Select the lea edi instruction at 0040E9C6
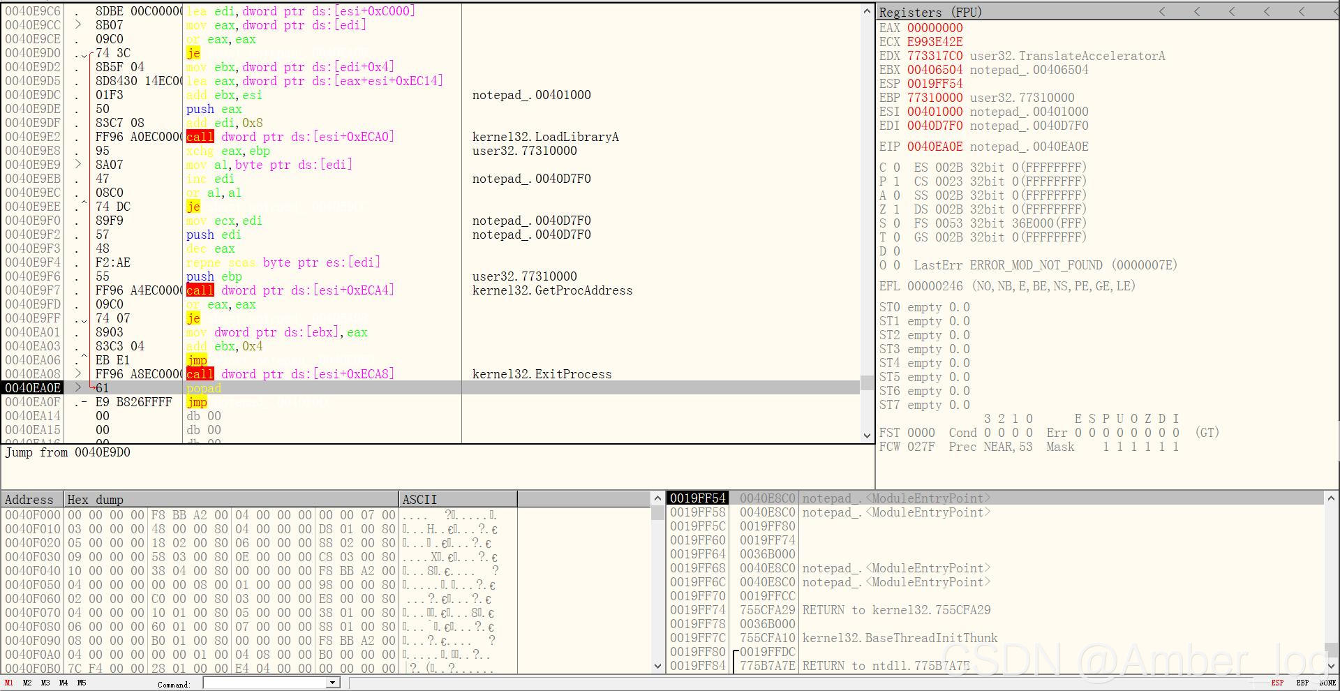1340x691 pixels. point(431,11)
